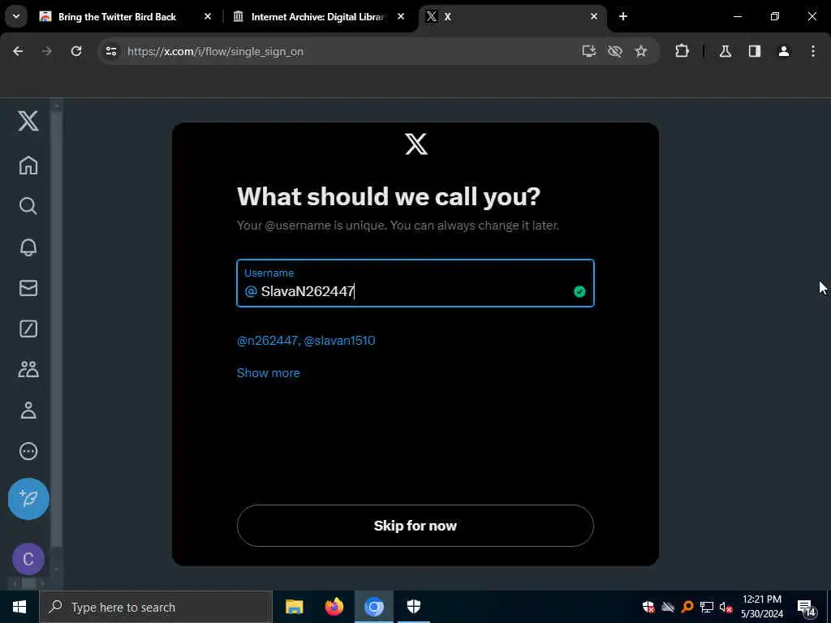Open the Windows Start menu
The image size is (831, 623).
[19, 607]
